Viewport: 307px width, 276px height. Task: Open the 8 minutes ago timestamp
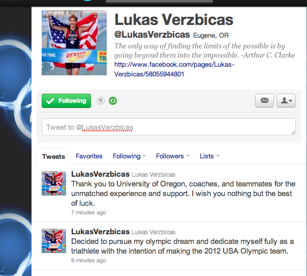coord(88,260)
